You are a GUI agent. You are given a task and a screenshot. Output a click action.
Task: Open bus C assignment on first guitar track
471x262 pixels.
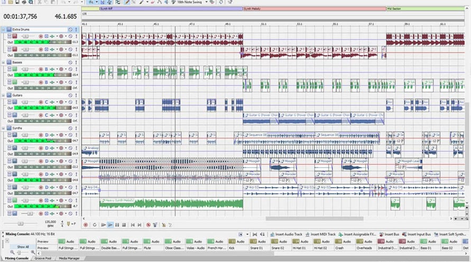47,102
